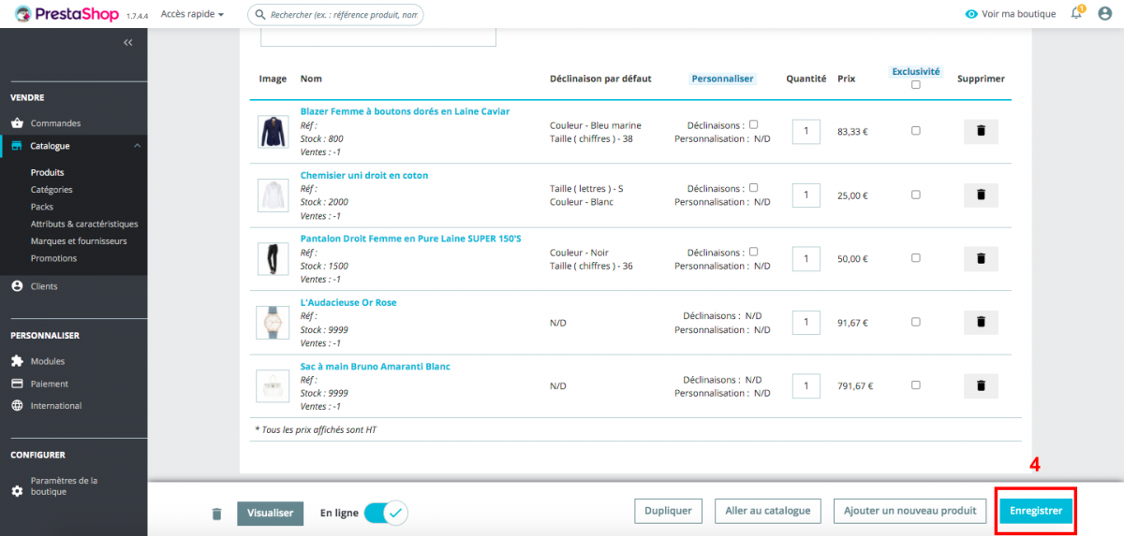Check Exclusivité for Pantalon Droit Femme row

(x=915, y=258)
